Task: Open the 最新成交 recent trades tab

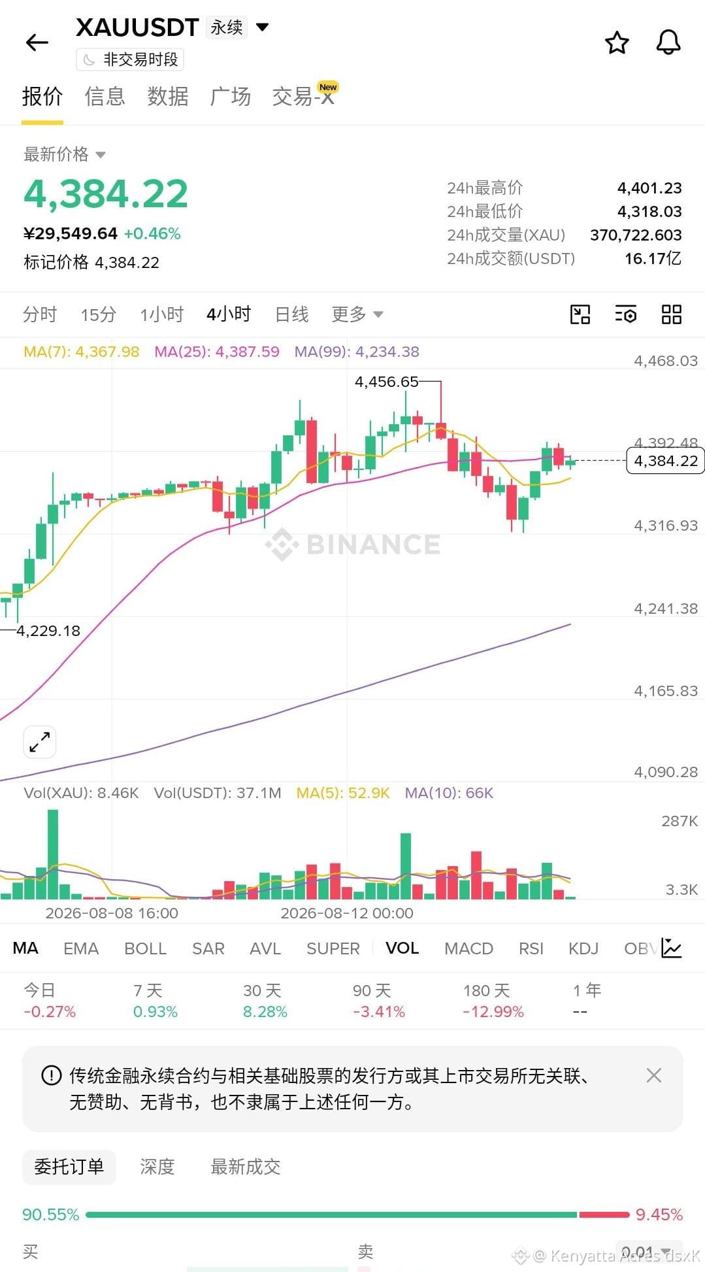Action: (246, 1167)
